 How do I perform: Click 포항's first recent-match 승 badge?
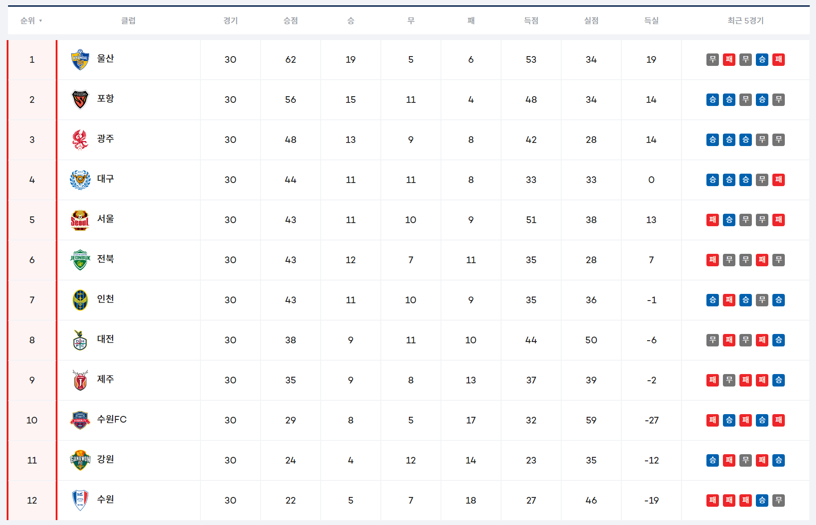713,100
